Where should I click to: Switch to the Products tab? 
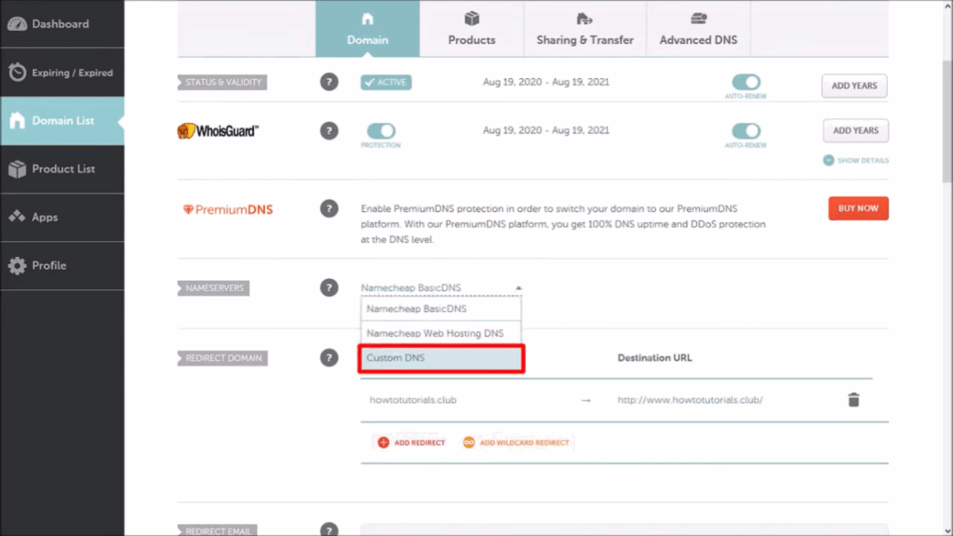tap(472, 29)
